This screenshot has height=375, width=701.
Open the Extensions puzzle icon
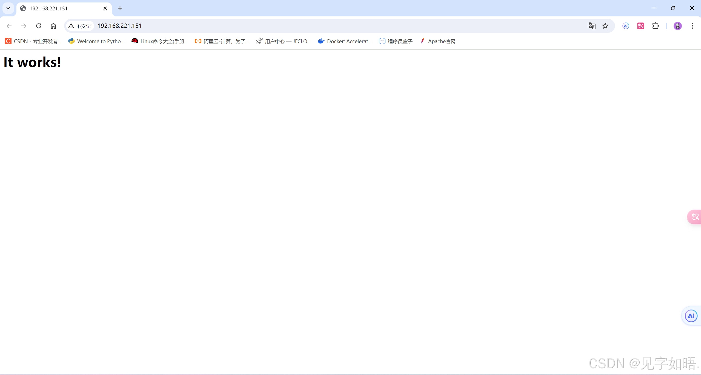pos(656,26)
